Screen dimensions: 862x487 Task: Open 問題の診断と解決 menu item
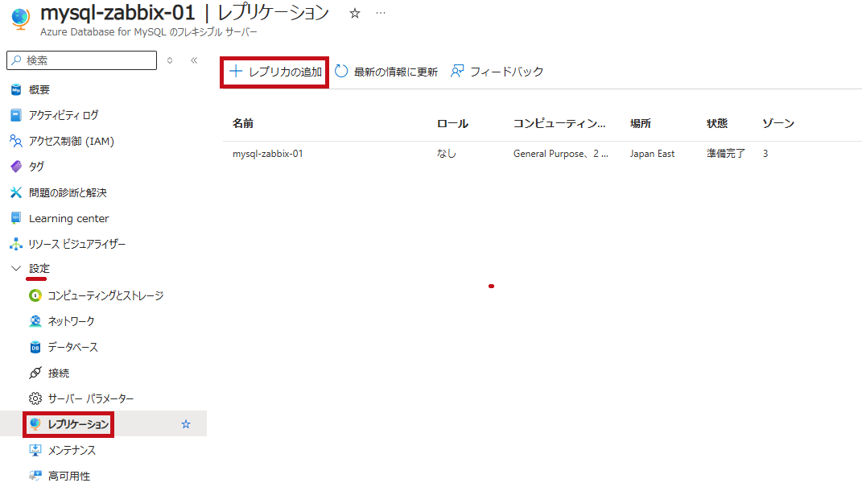click(59, 192)
